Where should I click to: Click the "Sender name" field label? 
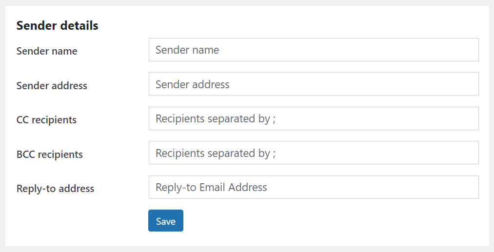point(47,51)
